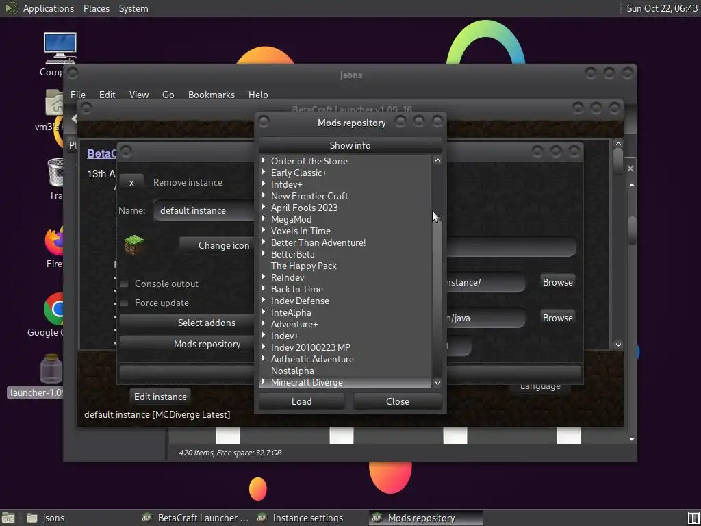Viewport: 701px width, 526px height.
Task: Expand the BetterBeta entry
Action: point(264,253)
